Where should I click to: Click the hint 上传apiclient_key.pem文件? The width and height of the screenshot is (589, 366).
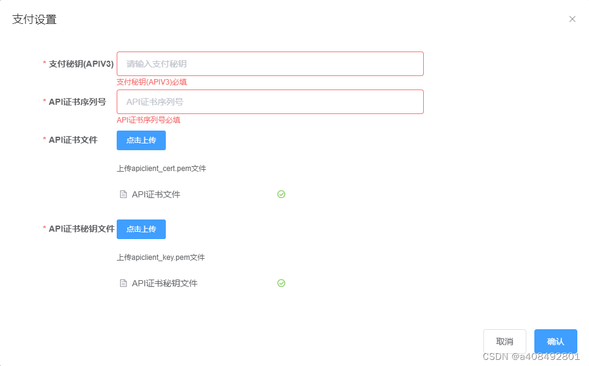pyautogui.click(x=160, y=257)
